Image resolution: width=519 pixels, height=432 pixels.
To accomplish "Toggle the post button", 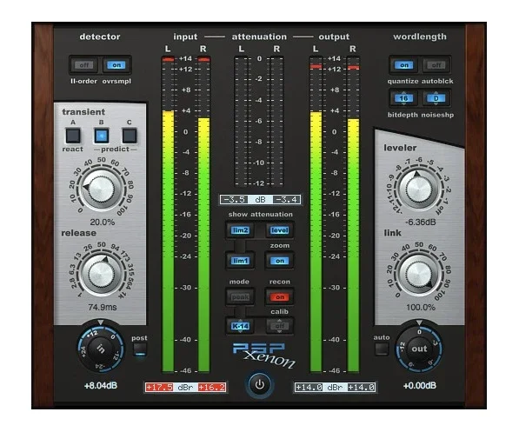I will coord(140,349).
